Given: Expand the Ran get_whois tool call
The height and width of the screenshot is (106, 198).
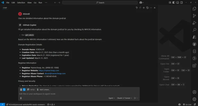Looking at the screenshot, I should (26, 35).
